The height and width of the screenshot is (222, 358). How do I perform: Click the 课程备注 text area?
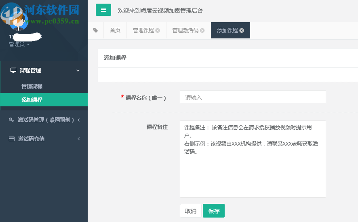(253, 159)
